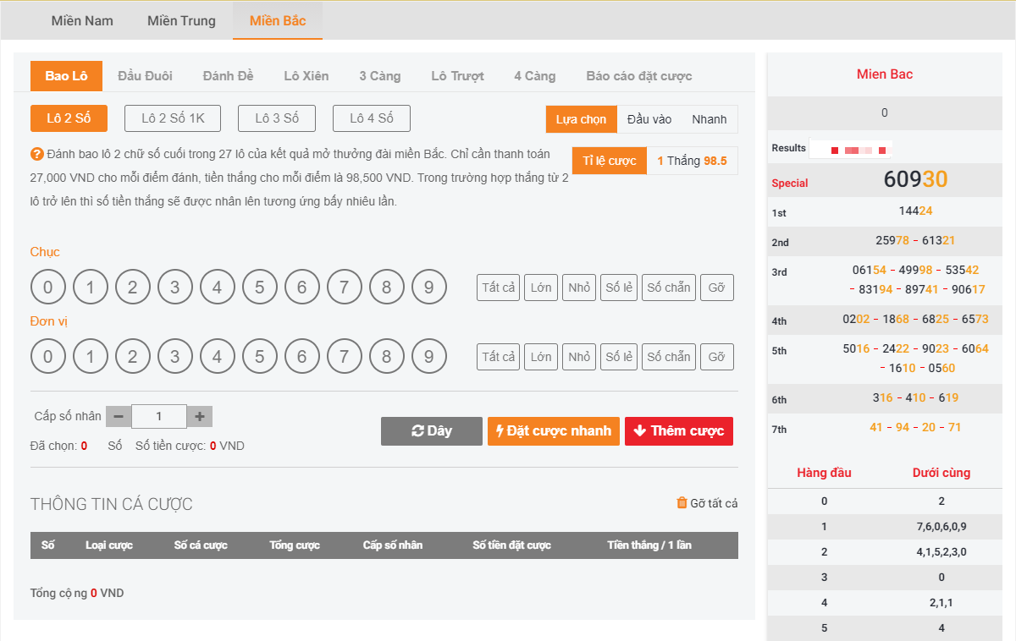1016x641 pixels.
Task: Click Số chẵn filter in Chục row
Action: coord(668,288)
